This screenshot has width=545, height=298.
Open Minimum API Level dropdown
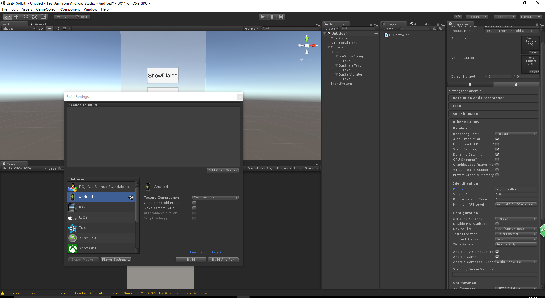[x=516, y=204]
